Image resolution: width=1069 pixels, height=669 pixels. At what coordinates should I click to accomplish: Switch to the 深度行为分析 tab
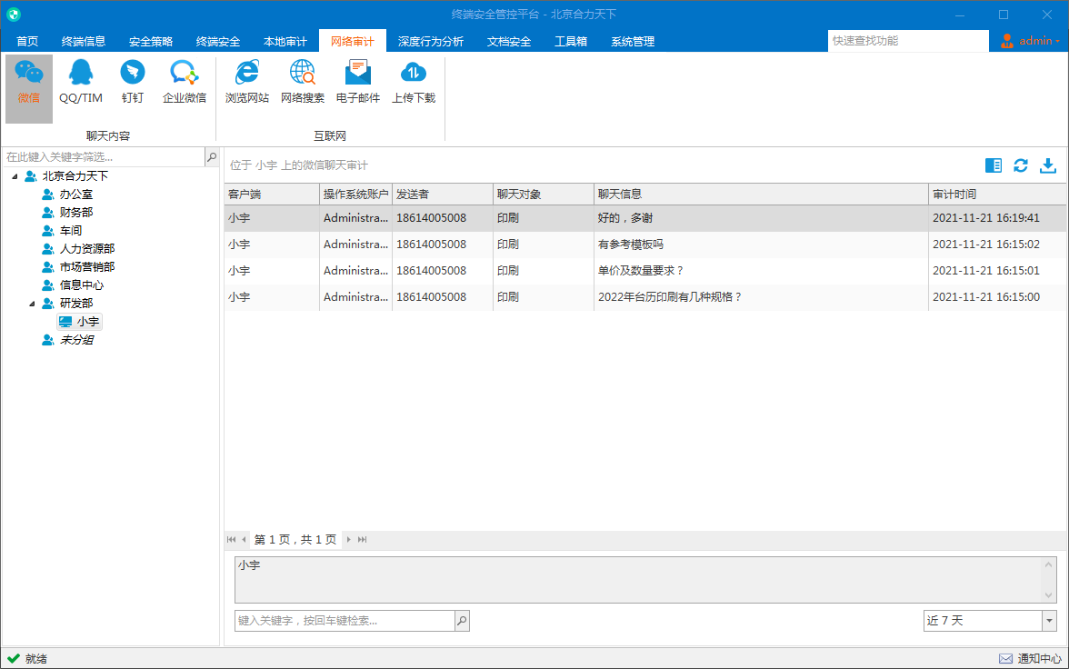pyautogui.click(x=431, y=42)
